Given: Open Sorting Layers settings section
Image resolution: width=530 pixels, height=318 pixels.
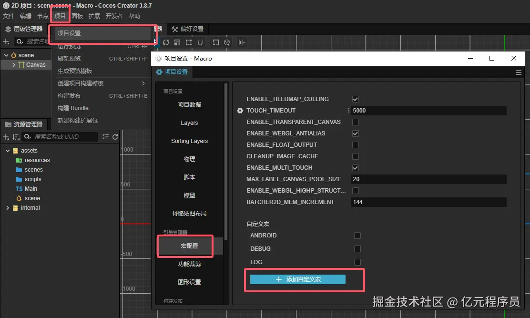Looking at the screenshot, I should [189, 141].
